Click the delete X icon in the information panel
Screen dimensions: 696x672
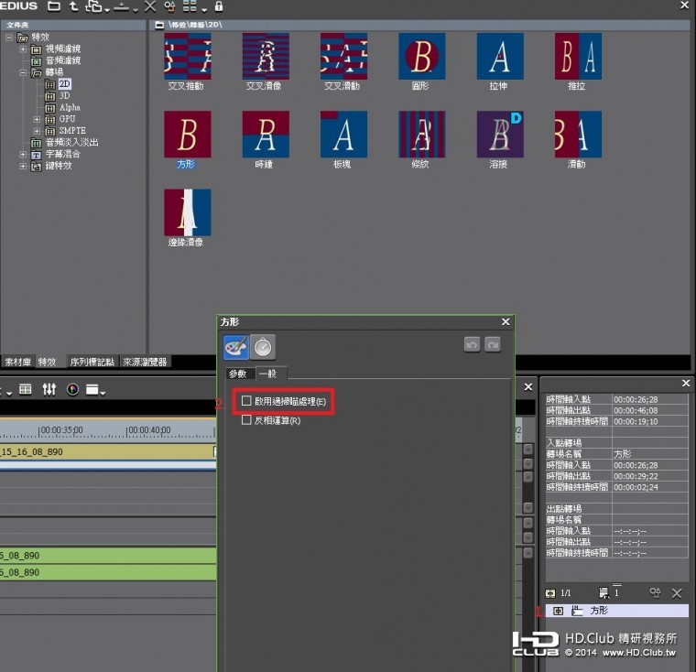[x=677, y=593]
